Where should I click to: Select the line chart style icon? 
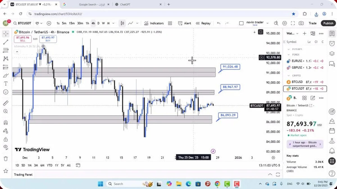pos(131,23)
